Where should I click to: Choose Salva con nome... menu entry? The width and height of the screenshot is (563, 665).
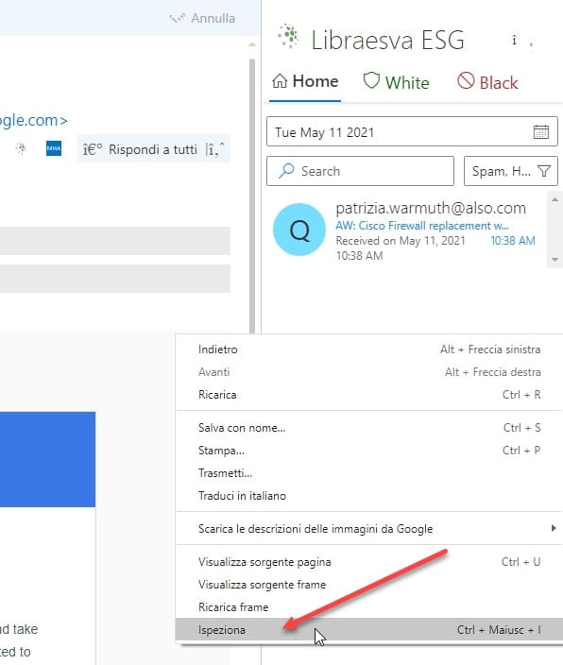pos(369,428)
